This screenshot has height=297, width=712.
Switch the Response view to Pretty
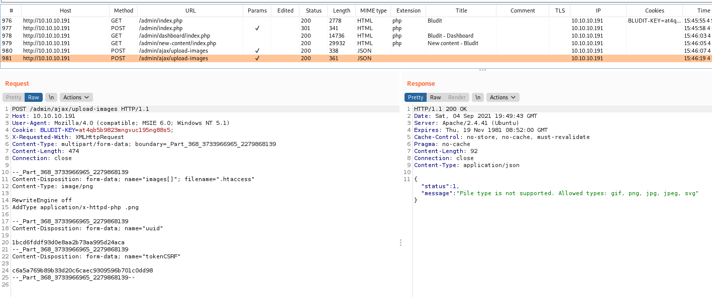click(416, 97)
